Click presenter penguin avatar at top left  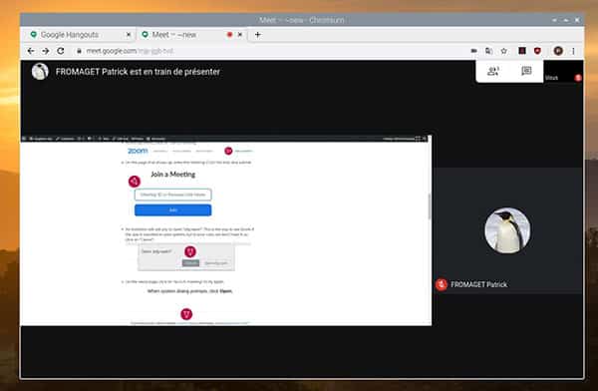40,72
